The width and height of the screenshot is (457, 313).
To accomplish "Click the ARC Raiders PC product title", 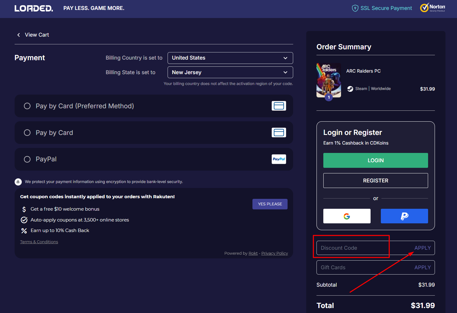I will tap(363, 71).
